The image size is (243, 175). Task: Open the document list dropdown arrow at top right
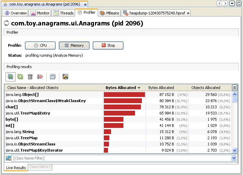click(232, 3)
